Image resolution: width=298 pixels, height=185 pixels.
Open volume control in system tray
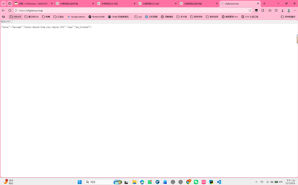click(x=272, y=182)
